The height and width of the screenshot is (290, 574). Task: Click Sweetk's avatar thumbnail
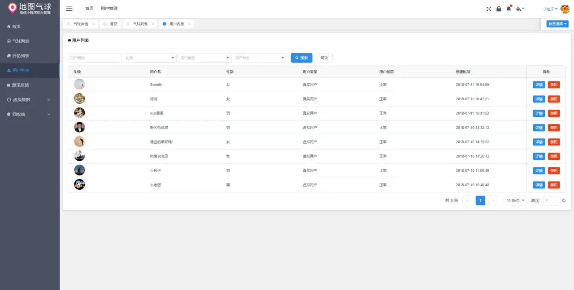click(x=79, y=84)
